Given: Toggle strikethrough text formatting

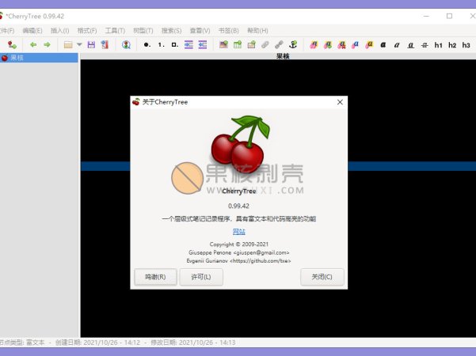Looking at the screenshot, I should click(x=425, y=45).
